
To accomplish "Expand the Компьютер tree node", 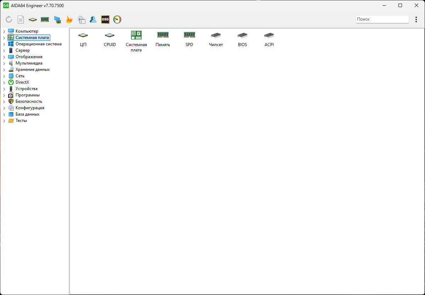I will click(4, 31).
